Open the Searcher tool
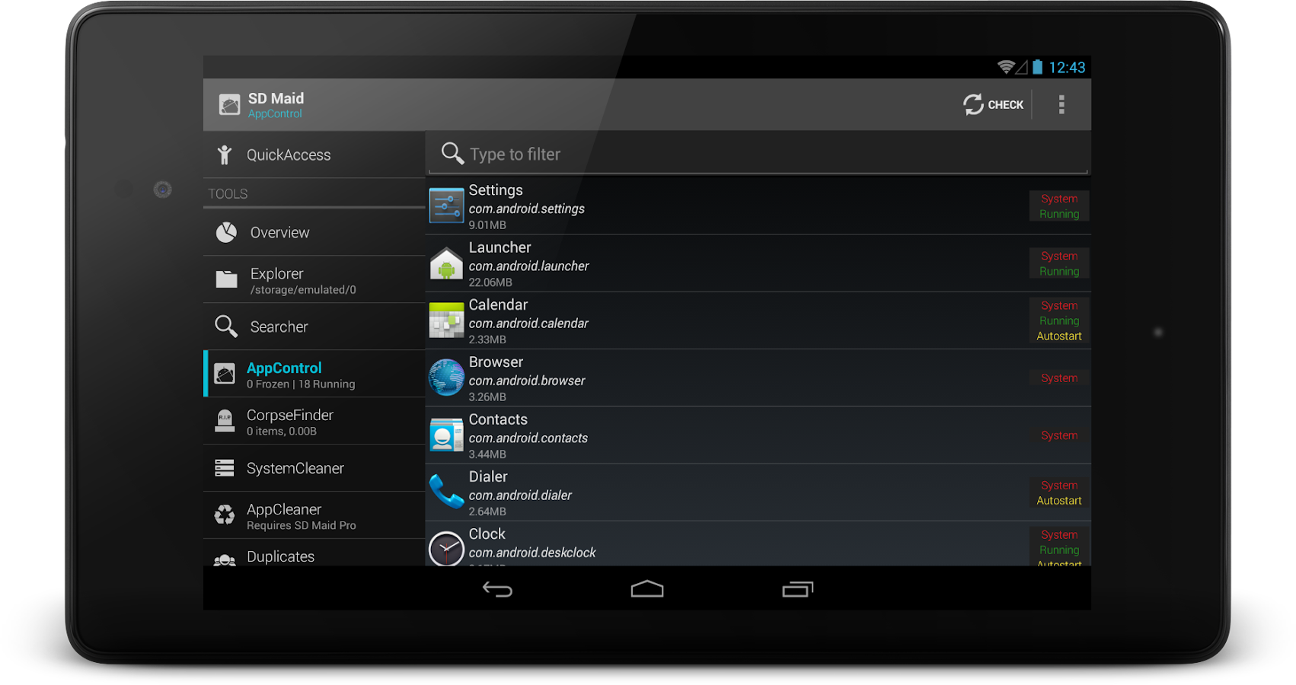This screenshot has width=1296, height=685. click(314, 327)
